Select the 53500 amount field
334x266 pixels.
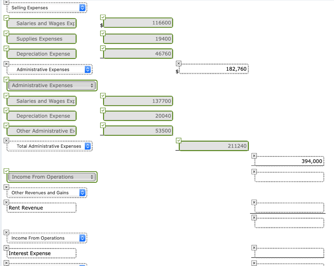(138, 130)
